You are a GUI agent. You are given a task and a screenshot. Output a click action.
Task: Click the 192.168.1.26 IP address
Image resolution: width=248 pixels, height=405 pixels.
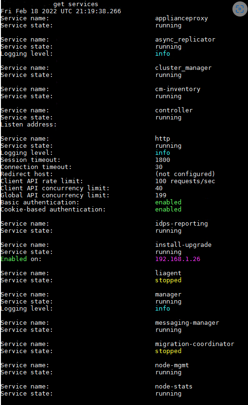click(x=178, y=259)
